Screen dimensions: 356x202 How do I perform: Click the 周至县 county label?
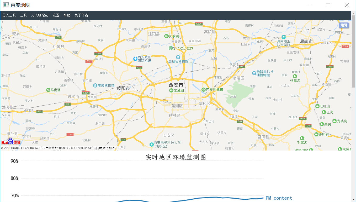click(12, 134)
